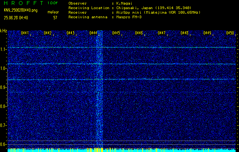The image size is (239, 152).
Task: Click the kHz axis unit label
Action: (3, 31)
